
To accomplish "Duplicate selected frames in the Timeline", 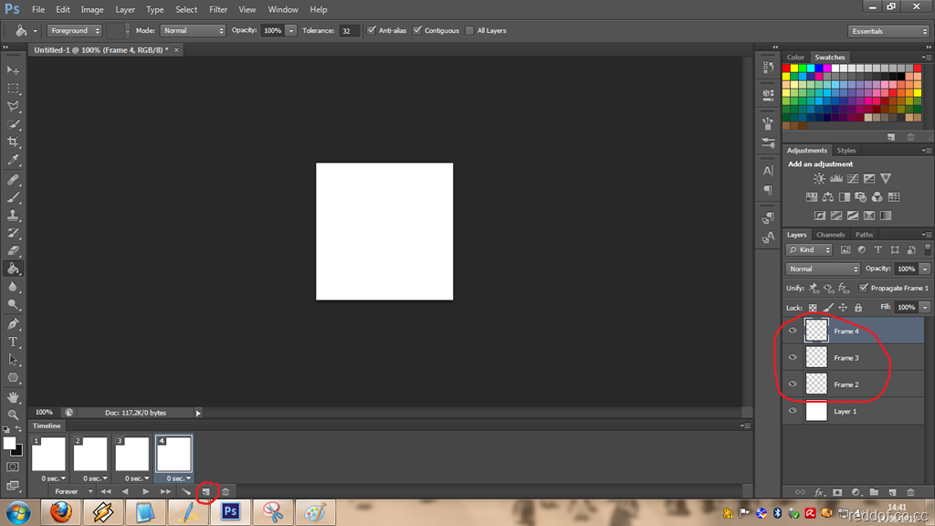I will tap(205, 491).
